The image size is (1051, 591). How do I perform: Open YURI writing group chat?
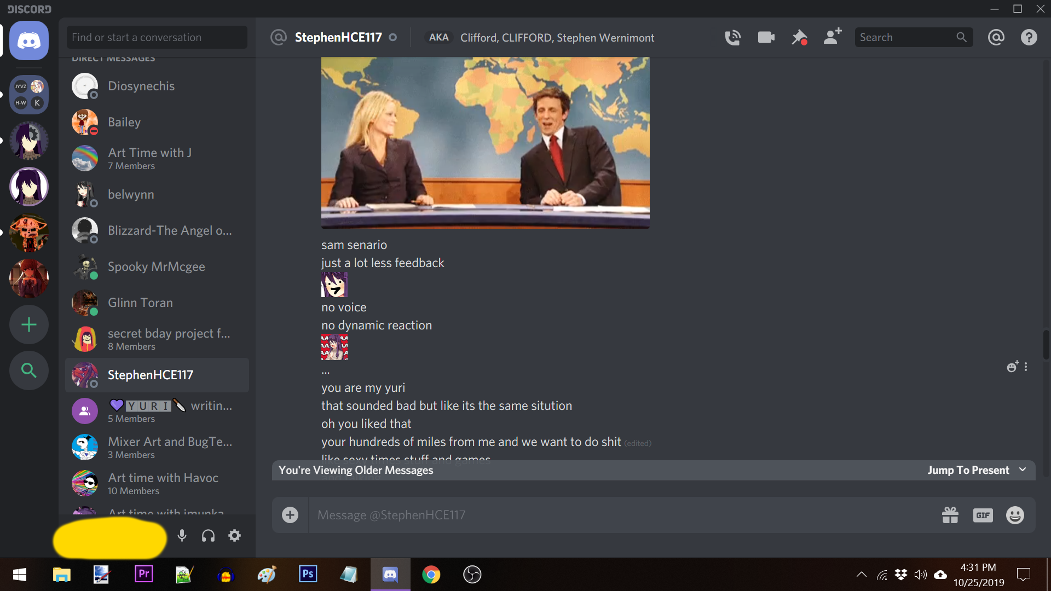[x=157, y=411]
